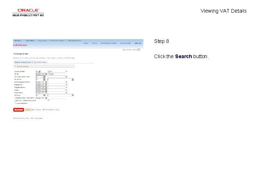Click the Add/Update POs breadcrumb
The height and width of the screenshot is (195, 260).
[x=75, y=40]
